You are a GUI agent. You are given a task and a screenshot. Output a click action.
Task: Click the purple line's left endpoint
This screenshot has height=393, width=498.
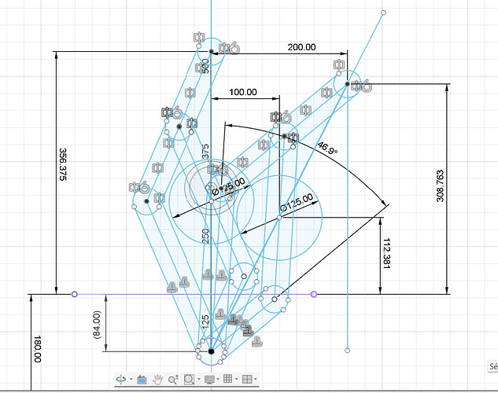click(x=74, y=294)
